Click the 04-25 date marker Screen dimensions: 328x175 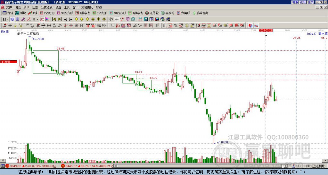click(x=296, y=38)
